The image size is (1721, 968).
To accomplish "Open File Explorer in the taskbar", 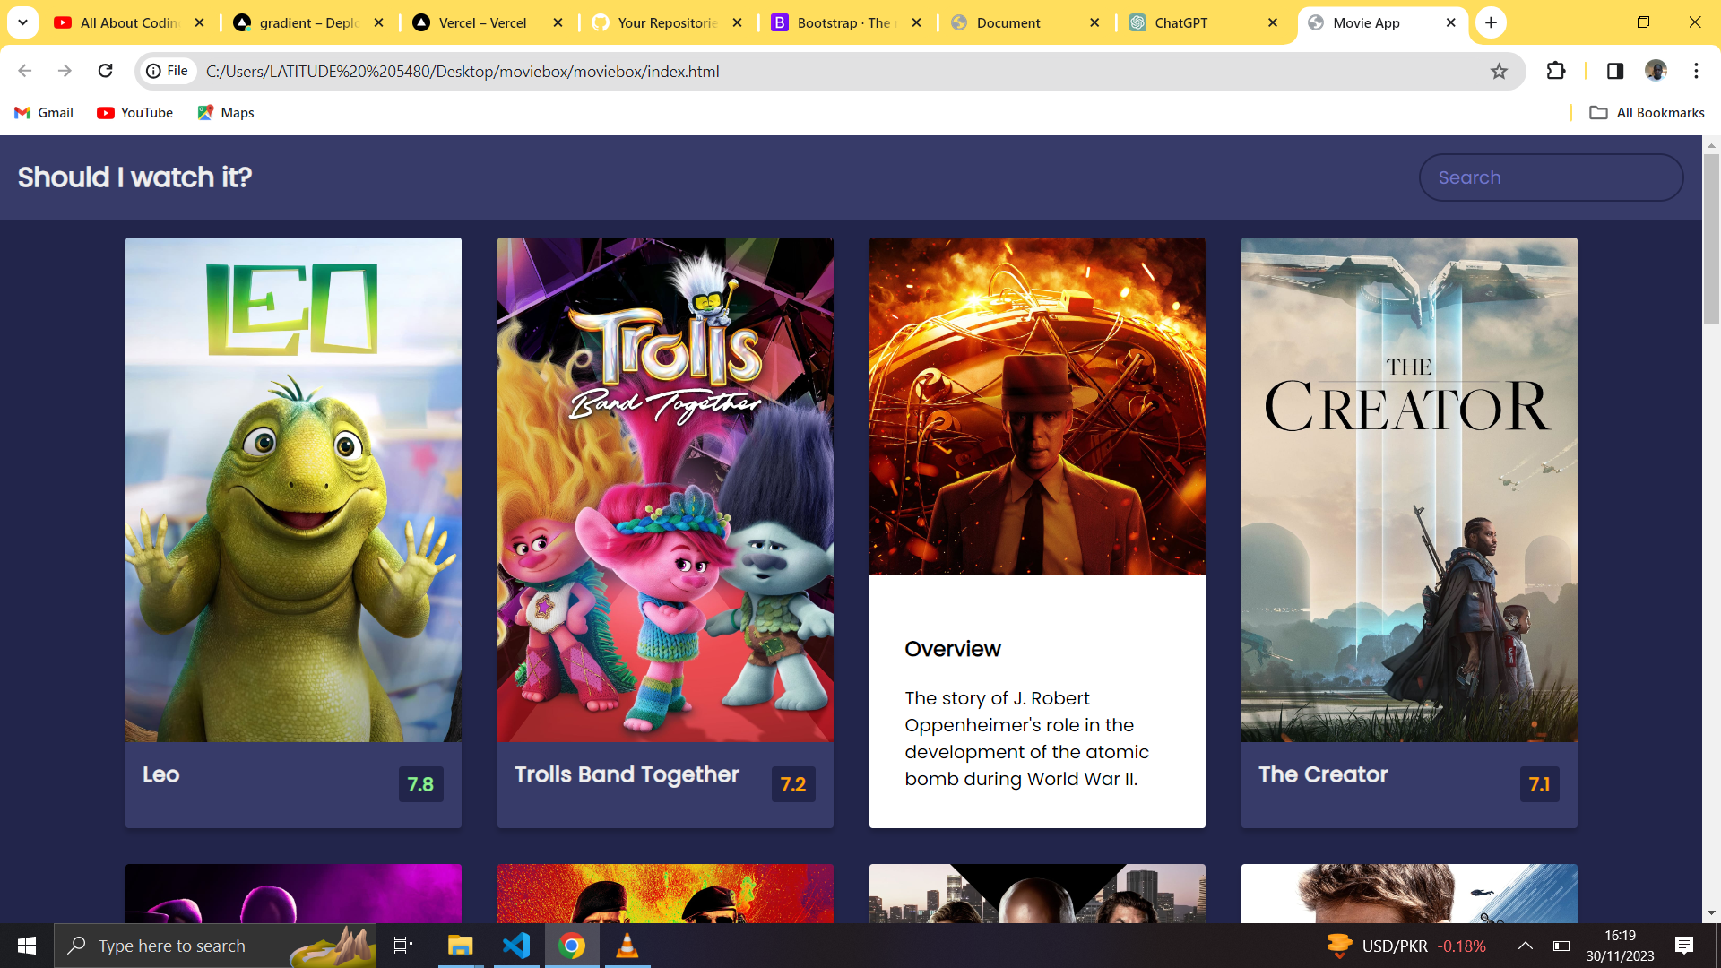I will (460, 946).
